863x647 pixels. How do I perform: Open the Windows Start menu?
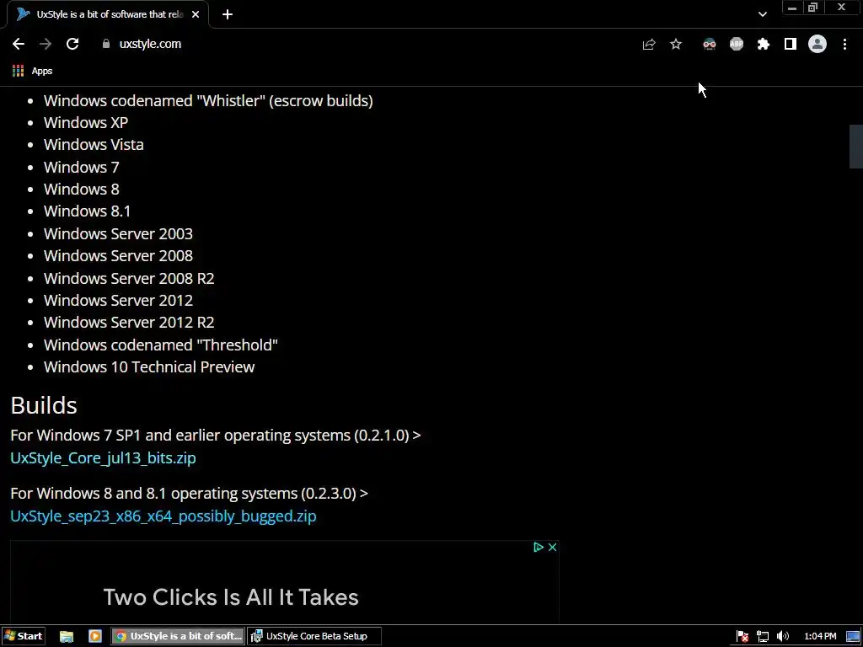pos(23,636)
